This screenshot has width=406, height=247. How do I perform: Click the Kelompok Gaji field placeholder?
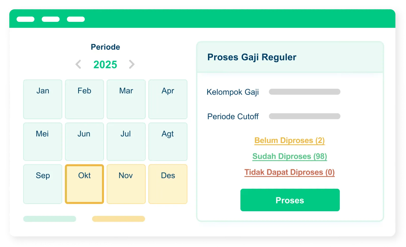coord(304,92)
